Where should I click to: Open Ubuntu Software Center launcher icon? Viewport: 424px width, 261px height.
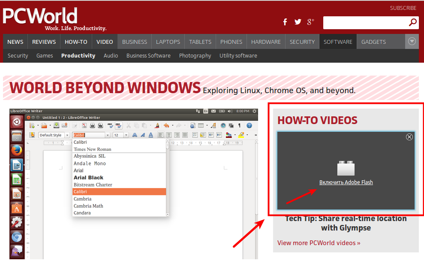click(16, 208)
